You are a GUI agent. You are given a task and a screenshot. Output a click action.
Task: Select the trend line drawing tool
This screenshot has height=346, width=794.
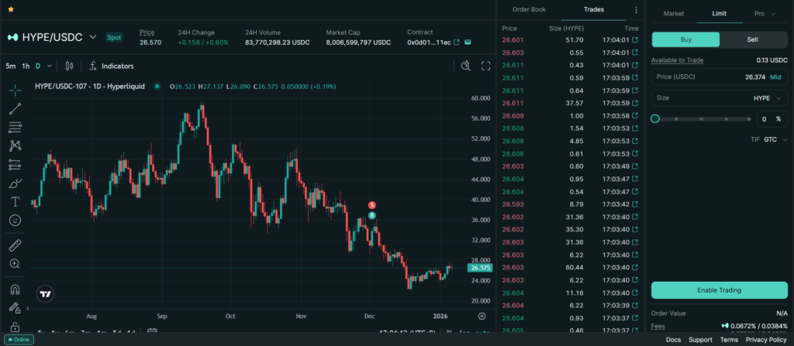[x=15, y=108]
